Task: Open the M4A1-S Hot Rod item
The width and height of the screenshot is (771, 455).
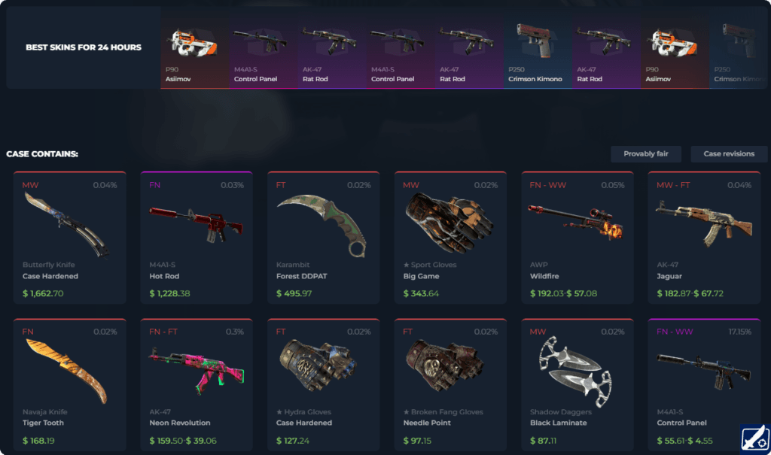Action: tap(197, 238)
